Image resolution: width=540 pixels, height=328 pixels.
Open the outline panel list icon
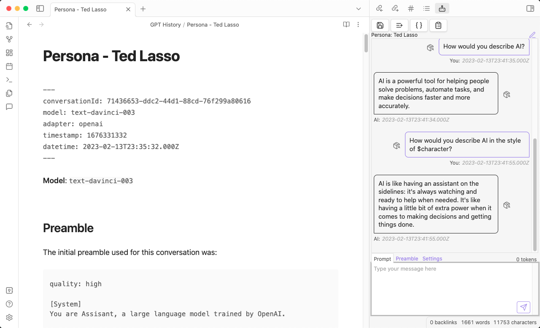(427, 8)
